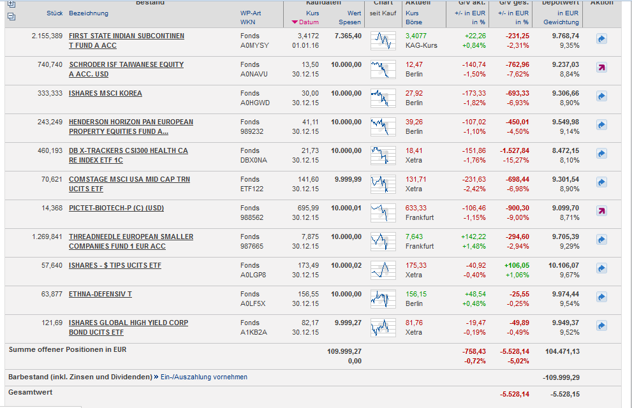Image resolution: width=632 pixels, height=408 pixels.
Task: Sort table by Gewichtung column header
Action: (561, 22)
